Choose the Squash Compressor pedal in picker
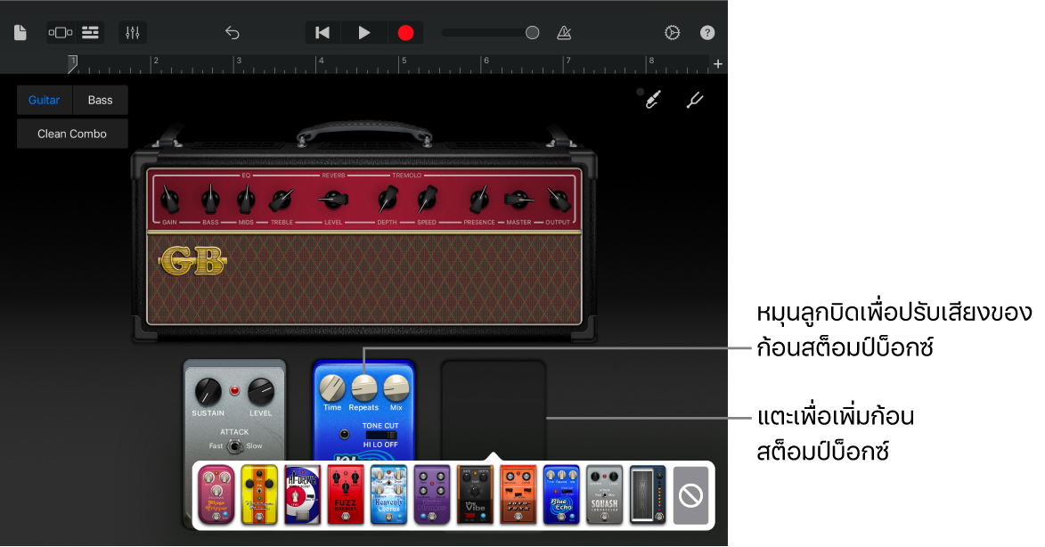The width and height of the screenshot is (1045, 547). click(605, 495)
